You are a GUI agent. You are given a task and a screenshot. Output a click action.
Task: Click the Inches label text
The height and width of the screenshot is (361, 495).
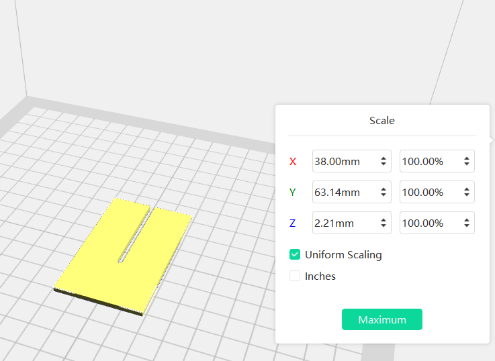(x=320, y=276)
